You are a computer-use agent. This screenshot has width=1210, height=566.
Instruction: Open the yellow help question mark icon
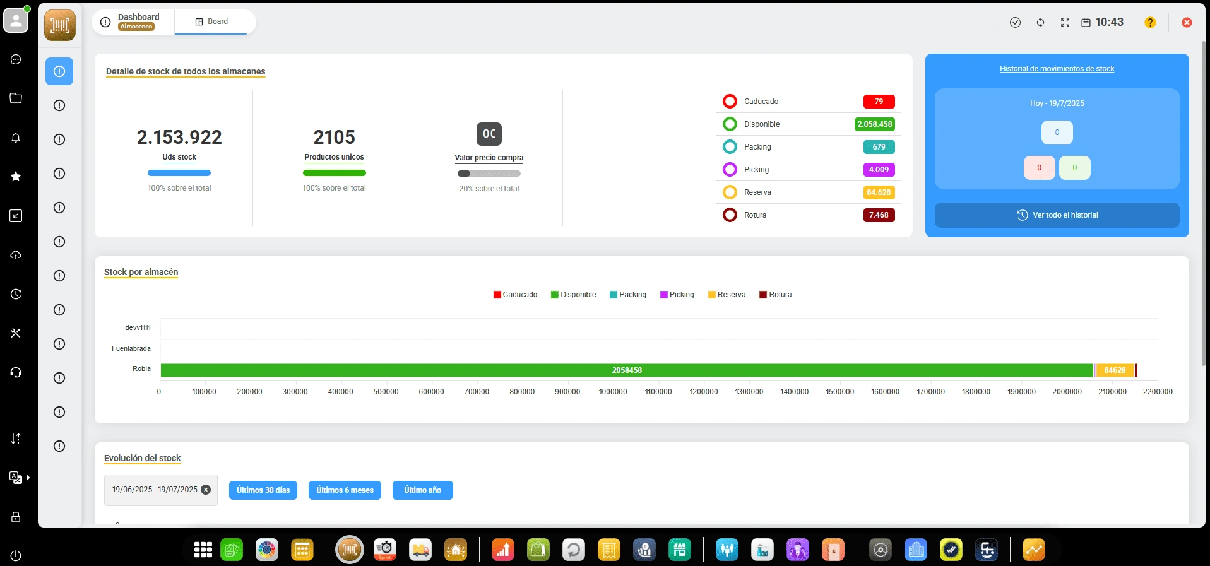pos(1150,23)
